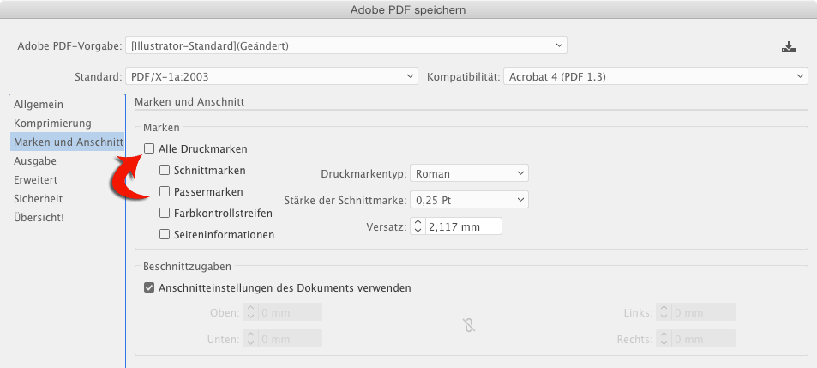This screenshot has height=368, width=817.
Task: Open the Adobe PDF-Vorgabe dropdown
Action: 346,45
